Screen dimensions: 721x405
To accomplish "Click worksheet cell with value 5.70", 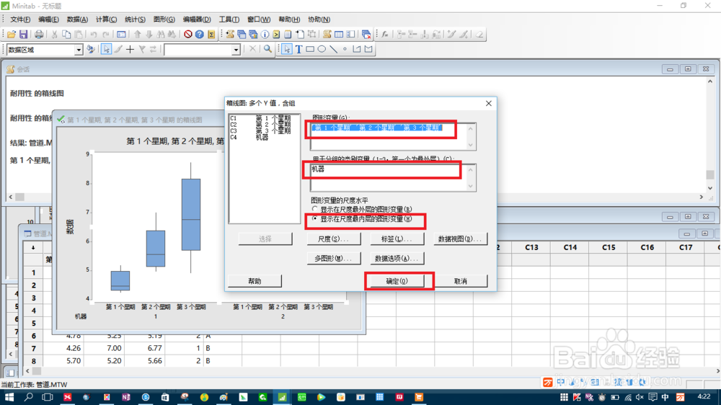I will pyautogui.click(x=63, y=361).
